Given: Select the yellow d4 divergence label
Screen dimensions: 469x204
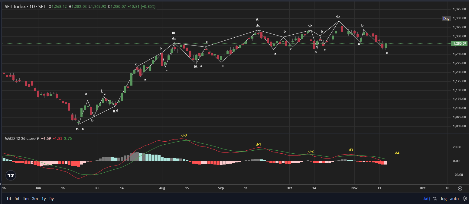Looking at the screenshot, I should pos(397,153).
